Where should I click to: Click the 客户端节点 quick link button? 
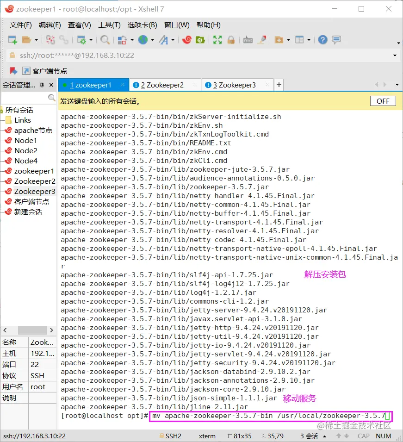point(45,71)
